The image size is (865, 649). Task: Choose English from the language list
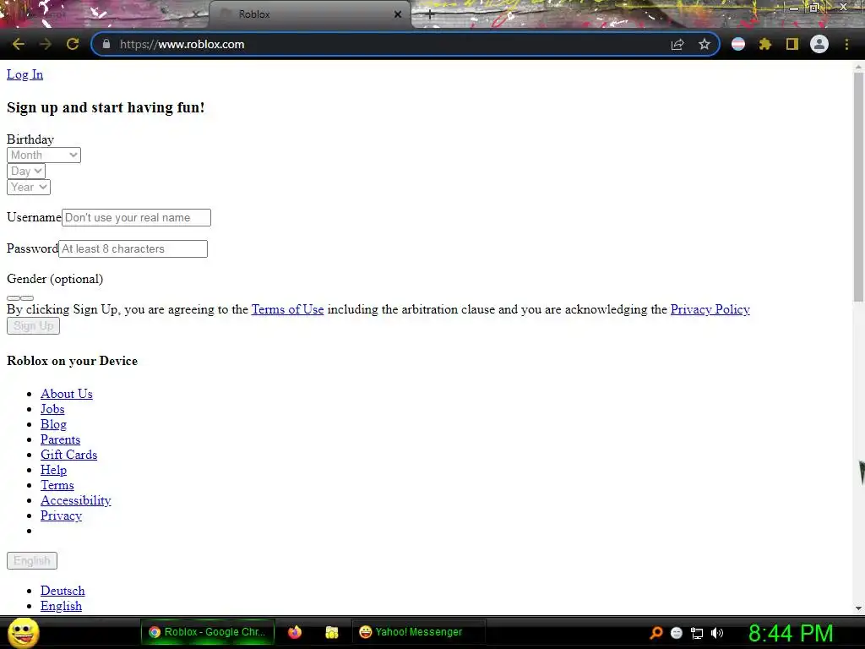point(61,606)
